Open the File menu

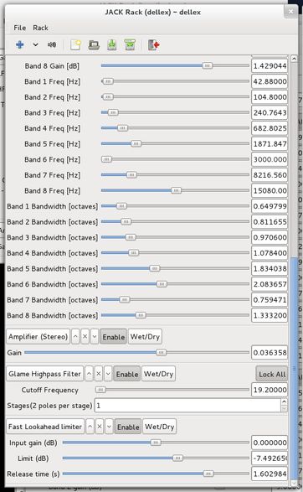point(20,28)
